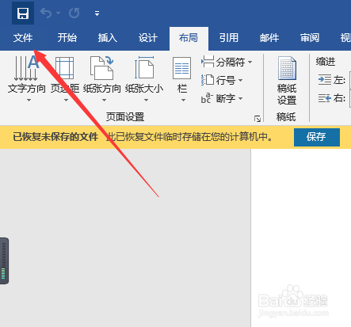Expand the 纸张方向 dropdown arrow
351x327 pixels.
104,100
